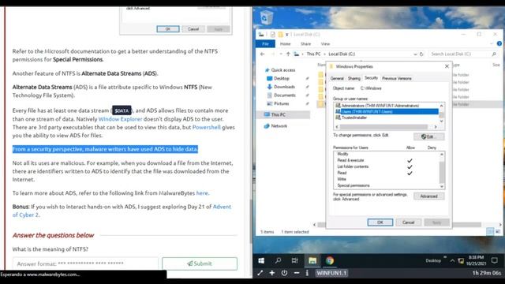Open the notification center icon
The height and width of the screenshot is (284, 505).
(x=495, y=260)
